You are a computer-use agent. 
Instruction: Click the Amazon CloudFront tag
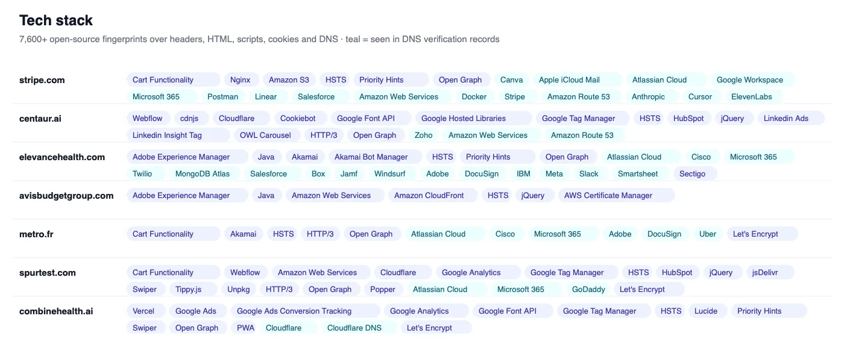coord(433,196)
